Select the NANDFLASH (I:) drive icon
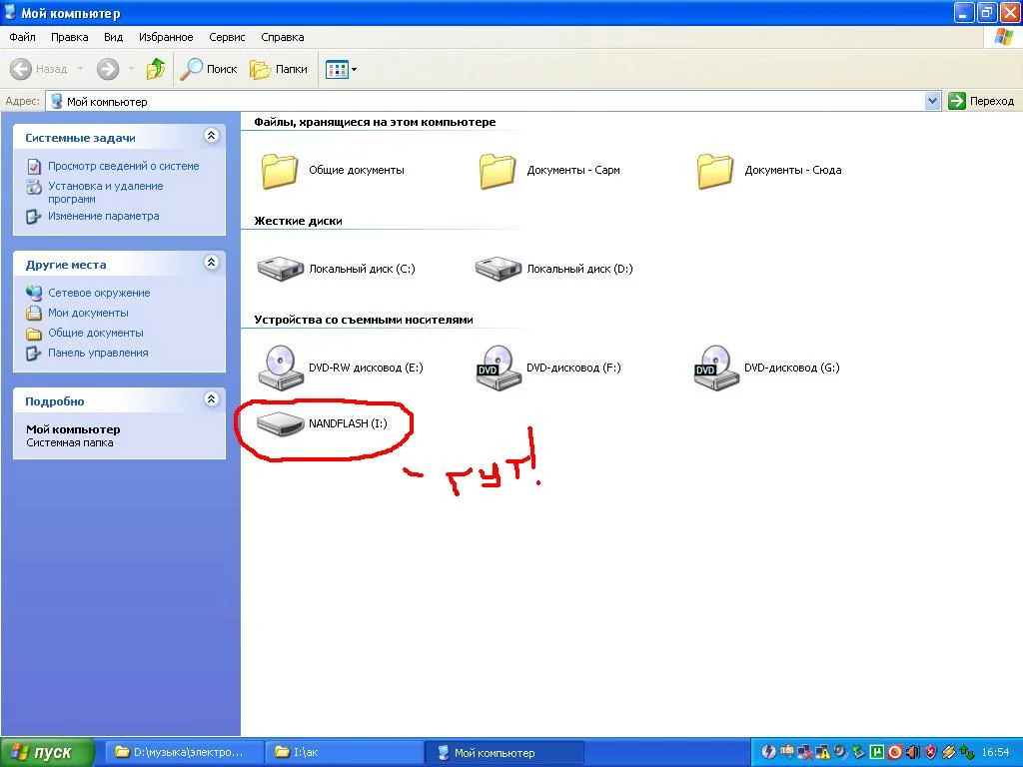The width and height of the screenshot is (1023, 767). pyautogui.click(x=281, y=423)
